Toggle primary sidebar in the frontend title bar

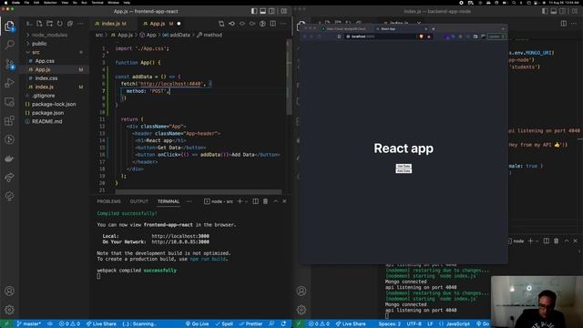pyautogui.click(x=254, y=11)
